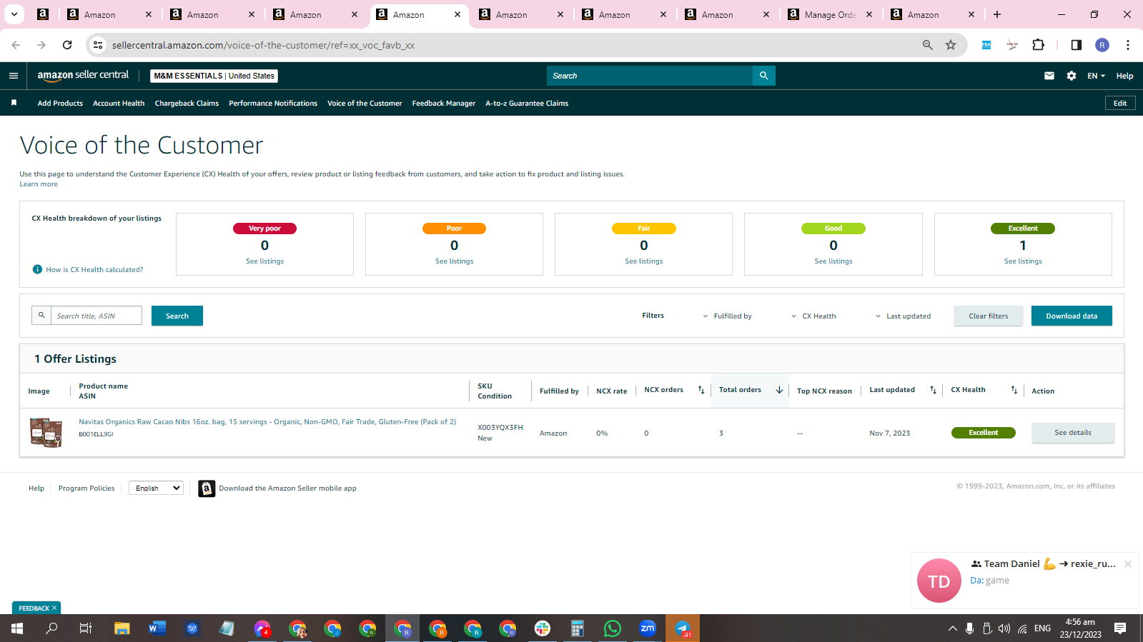Viewport: 1143px width, 642px height.
Task: Open the English language select in footer
Action: (x=156, y=488)
